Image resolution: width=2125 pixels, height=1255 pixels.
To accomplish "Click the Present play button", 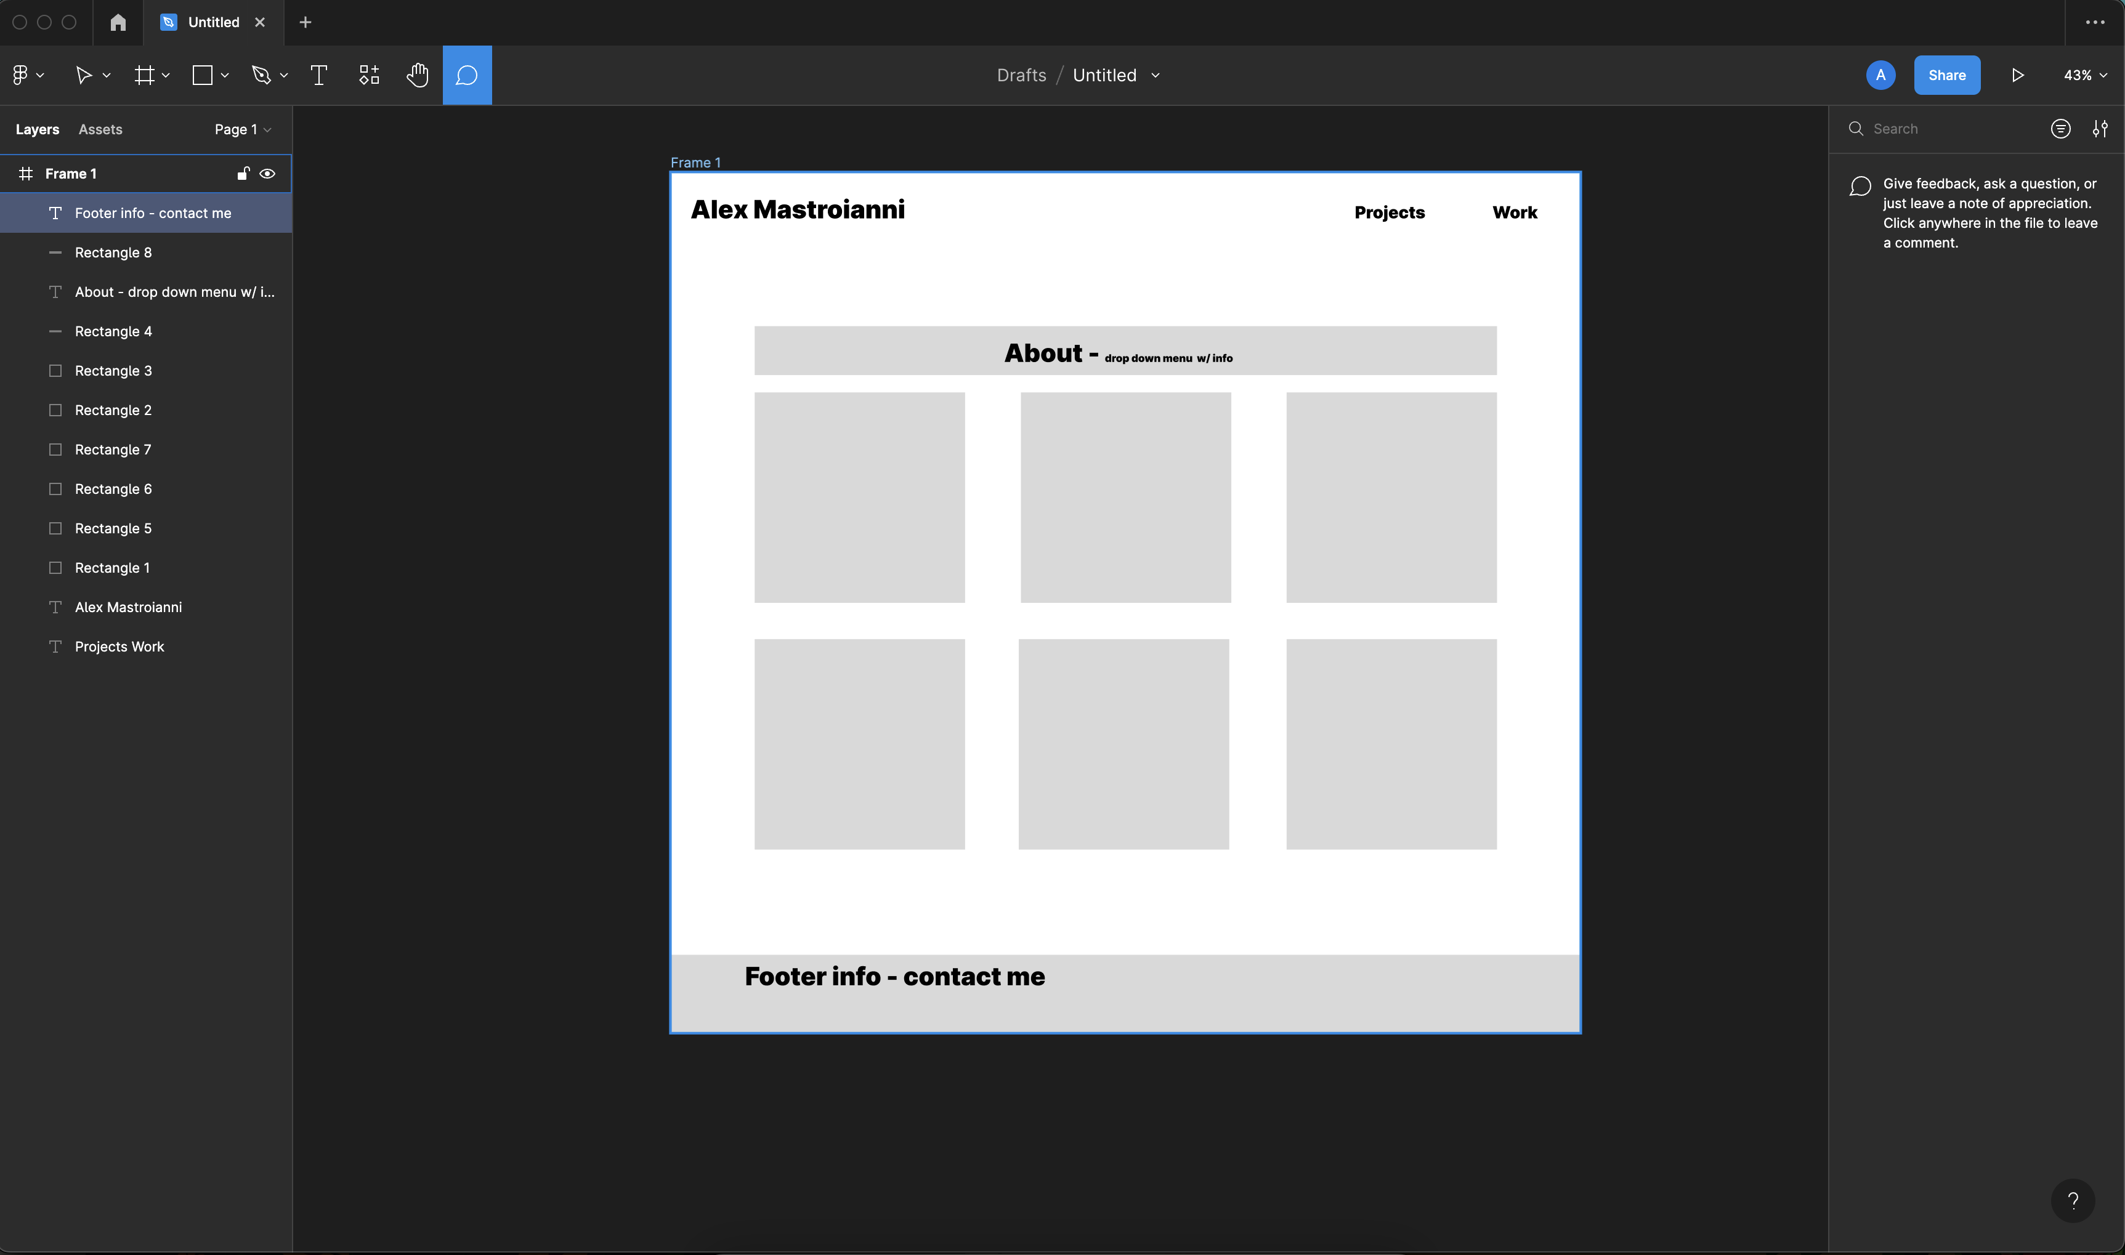I will [2017, 75].
